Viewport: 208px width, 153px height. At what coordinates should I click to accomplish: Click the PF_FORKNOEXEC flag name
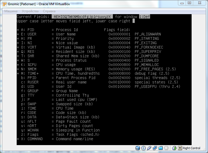149,47
